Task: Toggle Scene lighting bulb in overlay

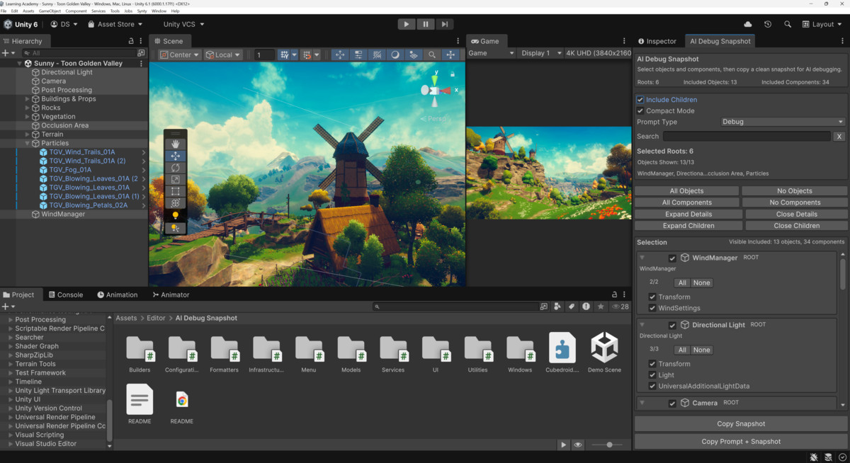Action: (176, 215)
